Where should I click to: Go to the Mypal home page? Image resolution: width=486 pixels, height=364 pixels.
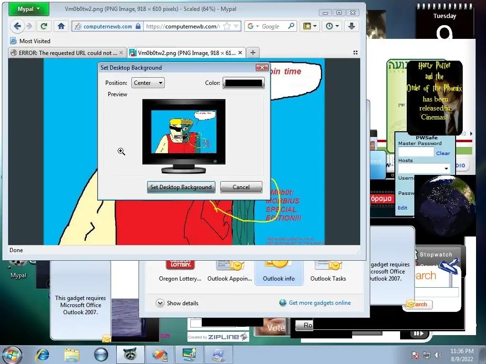[x=61, y=27]
